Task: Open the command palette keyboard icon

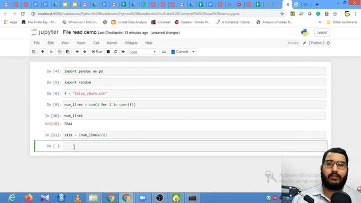Action: pos(164,52)
